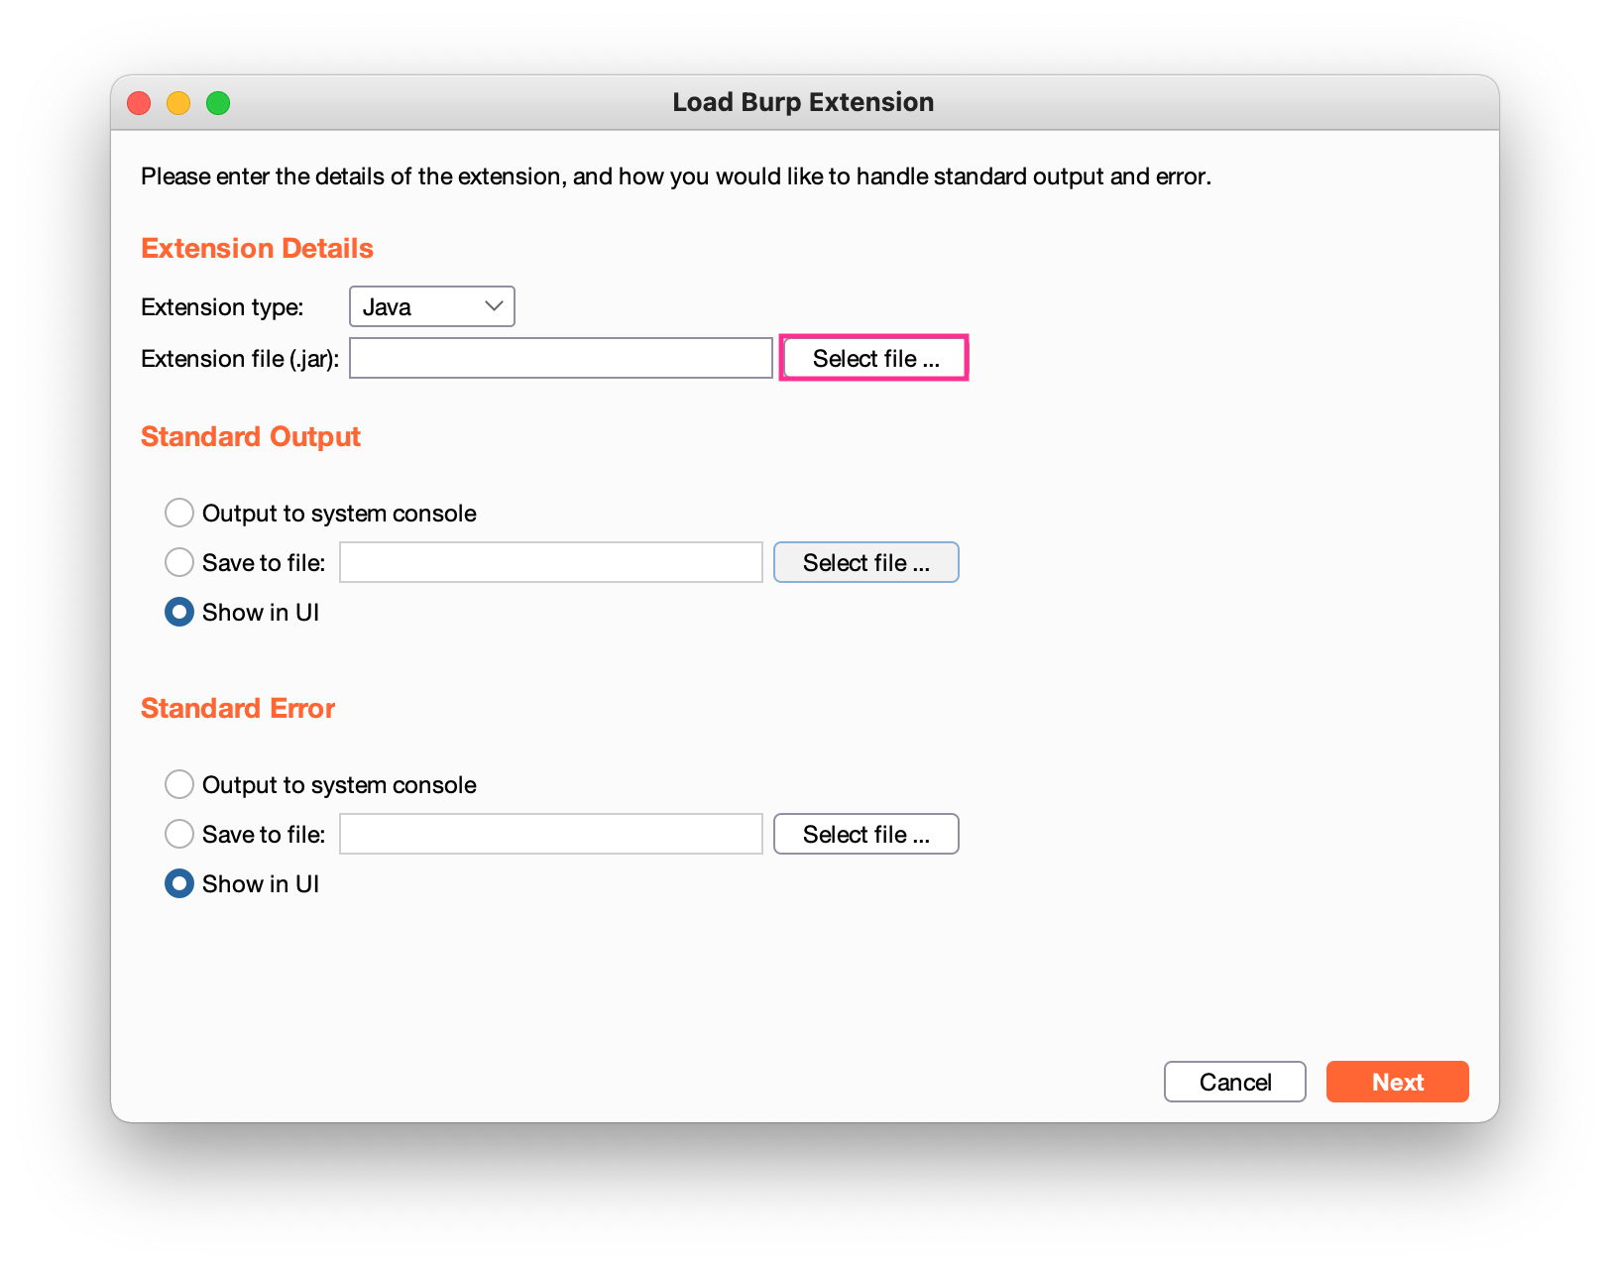Enable Show in UI for Standard Output
Screen dimensions: 1610x1269
tap(179, 612)
